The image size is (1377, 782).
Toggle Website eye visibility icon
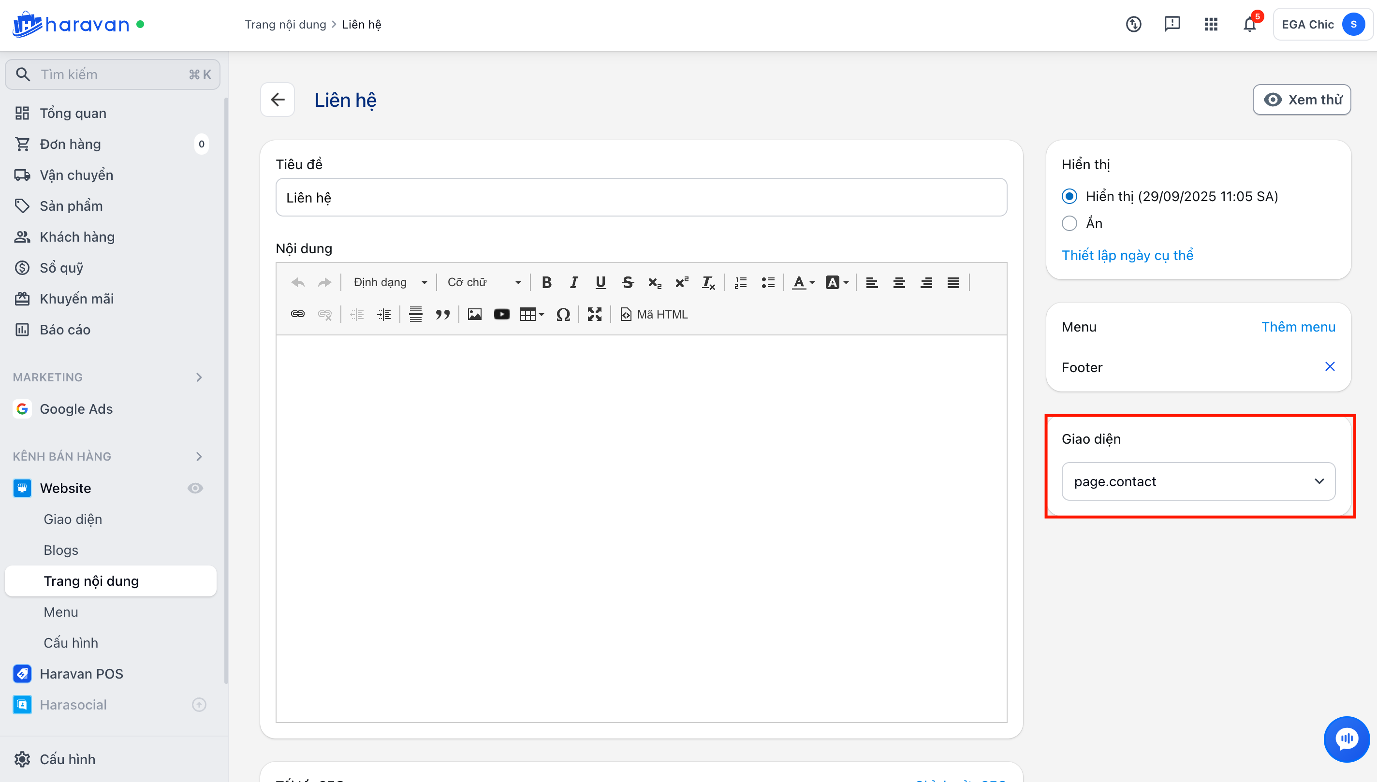pyautogui.click(x=195, y=488)
